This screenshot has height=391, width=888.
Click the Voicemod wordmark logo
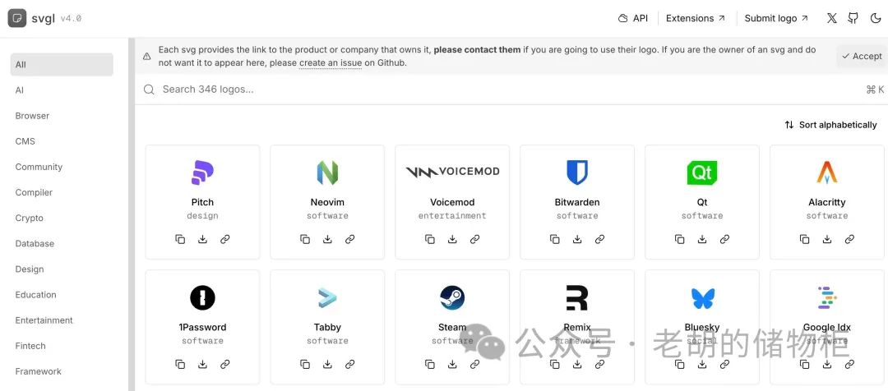pyautogui.click(x=452, y=172)
